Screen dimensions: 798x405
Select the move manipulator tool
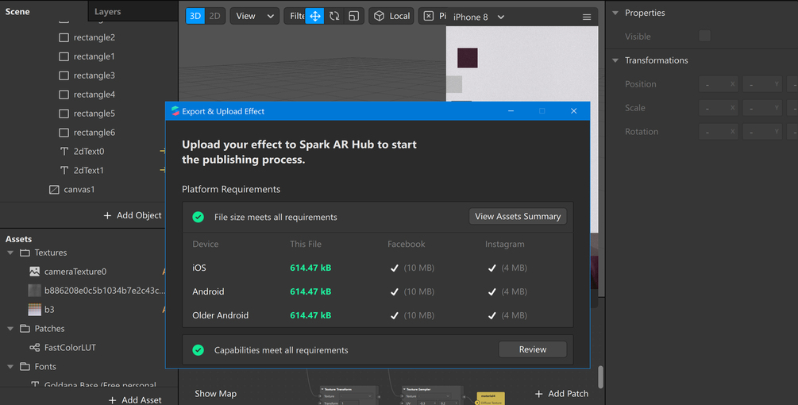coord(315,17)
